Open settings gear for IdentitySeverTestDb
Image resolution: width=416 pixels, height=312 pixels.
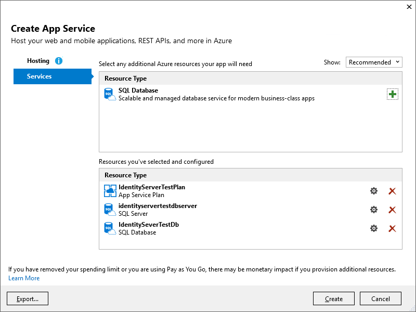tap(373, 228)
